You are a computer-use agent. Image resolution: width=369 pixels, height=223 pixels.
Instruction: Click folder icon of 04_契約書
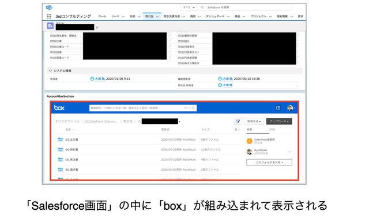(61, 149)
